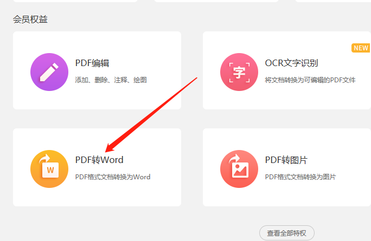Click description PDF格式文档转换为图片
Image resolution: width=371 pixels, height=241 pixels.
(x=300, y=177)
